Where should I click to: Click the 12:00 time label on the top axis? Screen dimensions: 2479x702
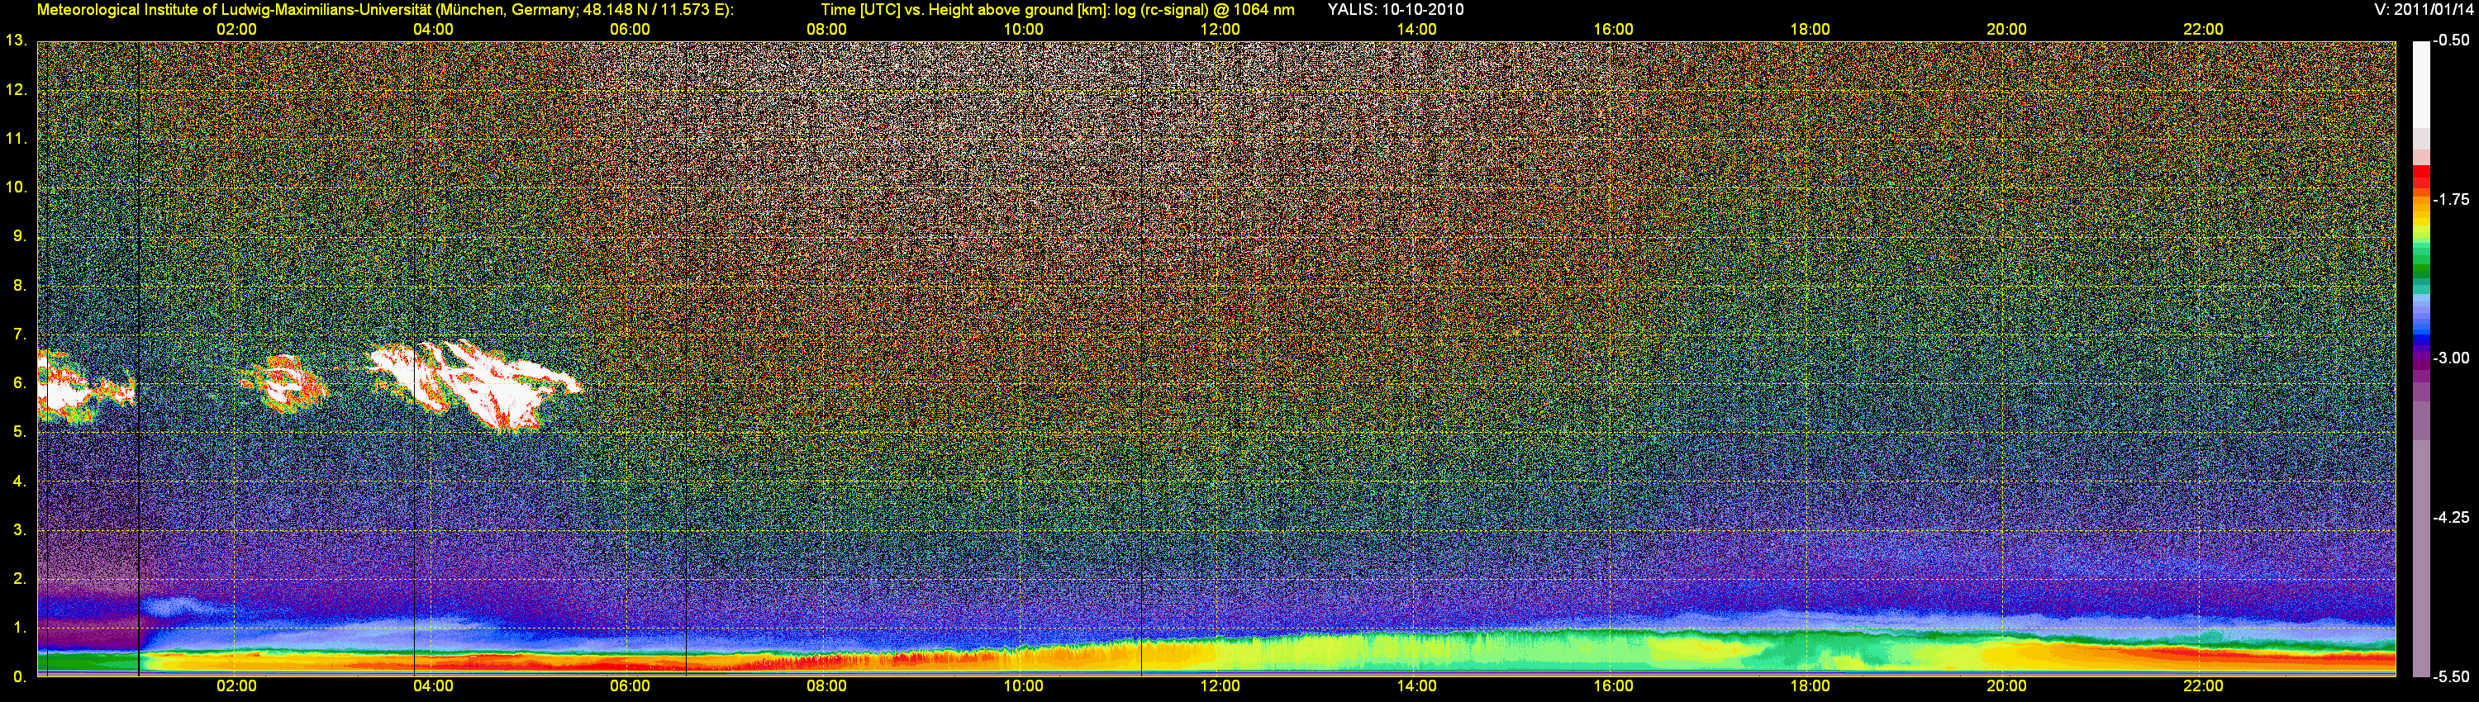pyautogui.click(x=1220, y=29)
